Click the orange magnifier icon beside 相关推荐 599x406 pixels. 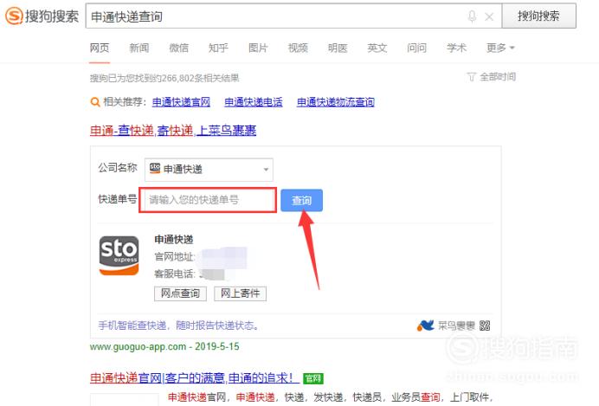click(x=94, y=102)
